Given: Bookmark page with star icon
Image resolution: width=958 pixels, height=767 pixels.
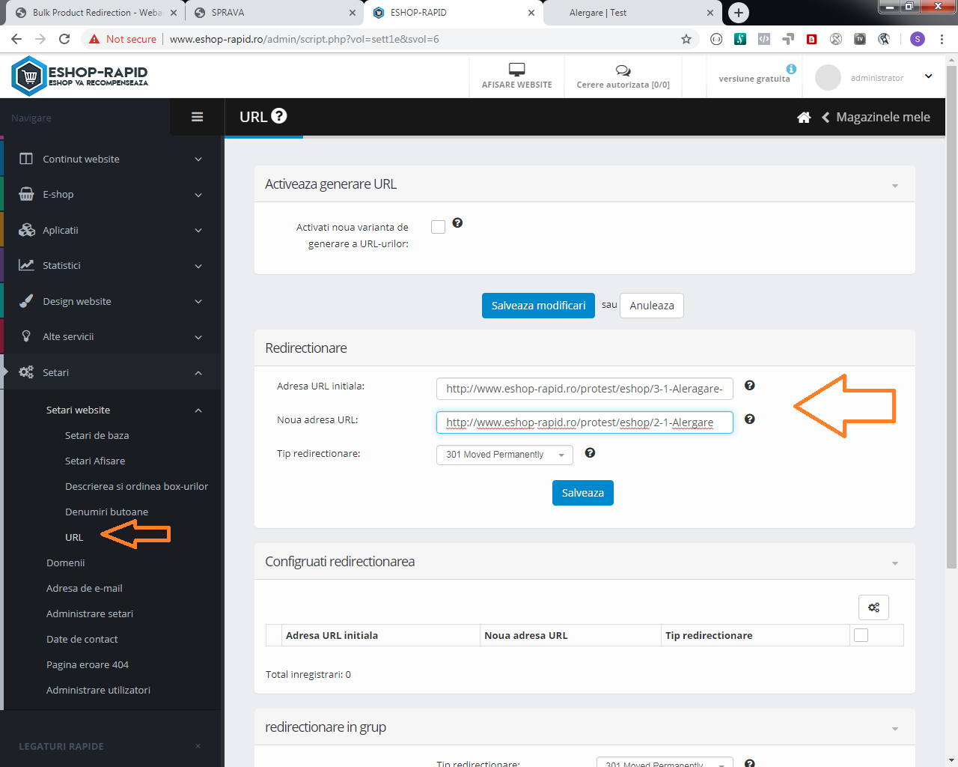Looking at the screenshot, I should click(x=686, y=39).
